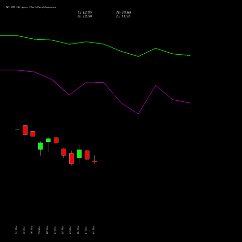Click the green candle above 16 Mar
This screenshot has width=242, height=242.
[79, 154]
